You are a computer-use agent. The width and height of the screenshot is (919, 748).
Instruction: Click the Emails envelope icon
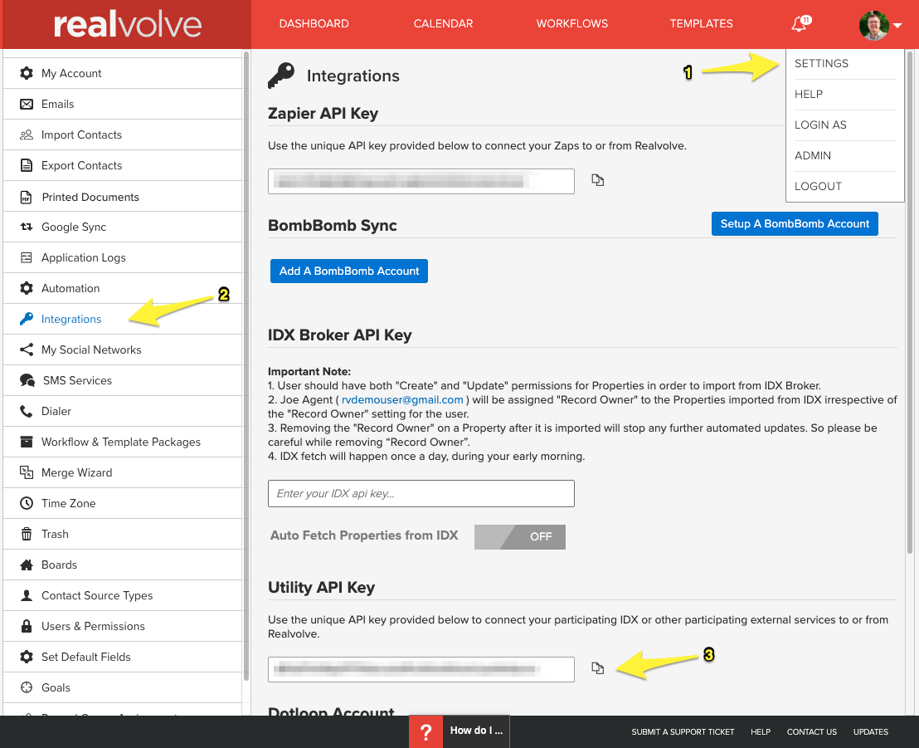tap(27, 105)
